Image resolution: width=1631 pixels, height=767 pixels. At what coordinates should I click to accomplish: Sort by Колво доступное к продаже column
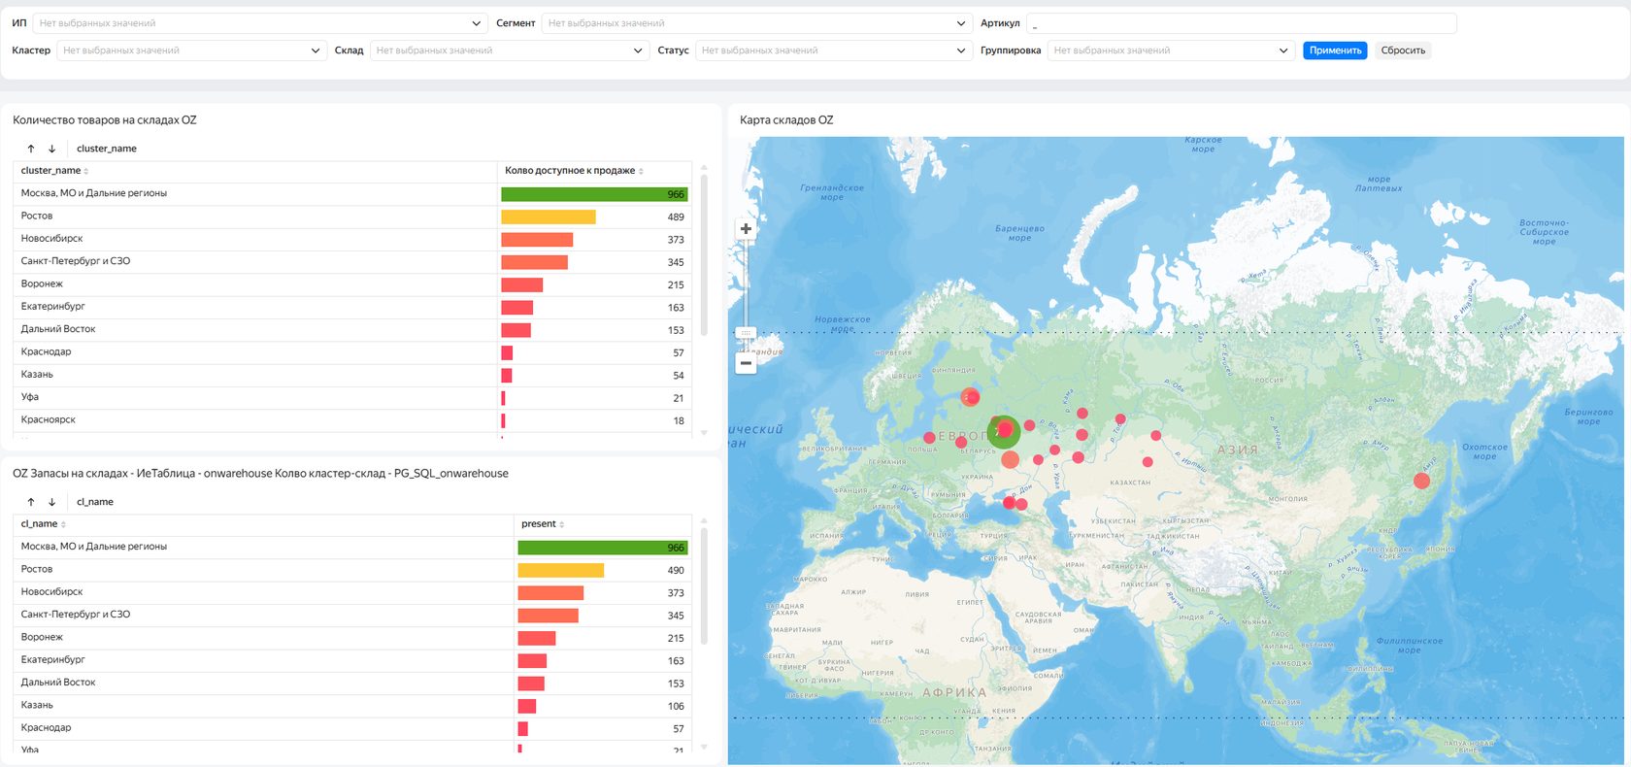574,171
